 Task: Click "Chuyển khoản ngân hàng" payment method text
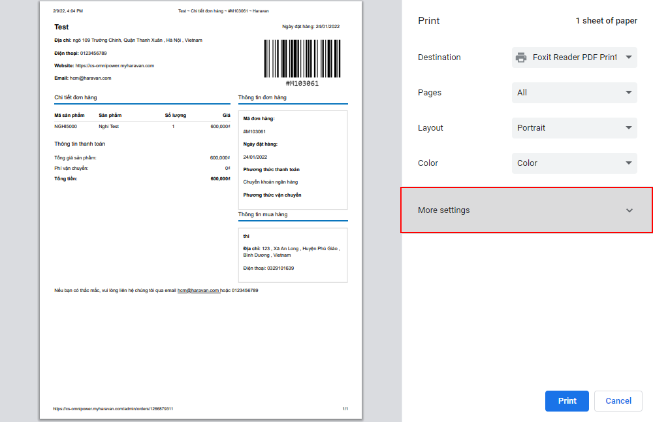point(270,182)
